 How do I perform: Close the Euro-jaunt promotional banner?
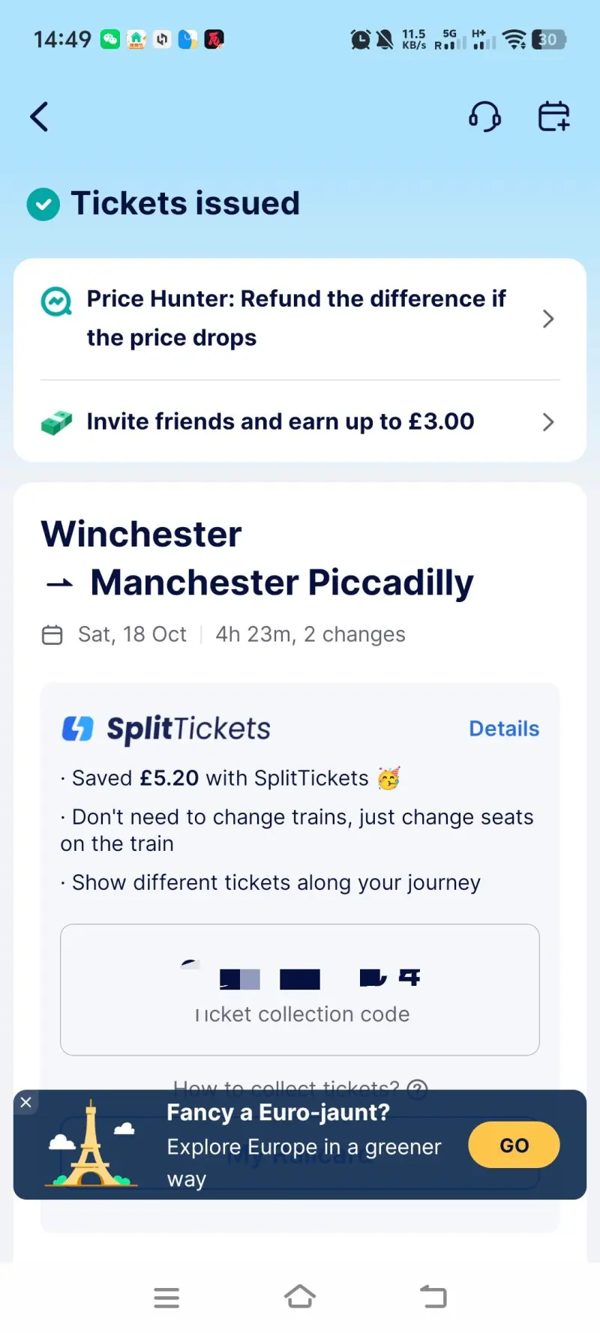25,1102
